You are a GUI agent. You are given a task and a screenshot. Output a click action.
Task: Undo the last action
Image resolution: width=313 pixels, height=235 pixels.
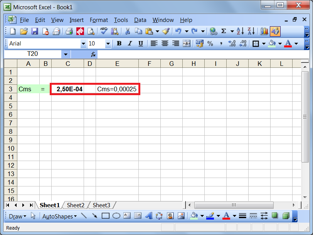point(178,31)
